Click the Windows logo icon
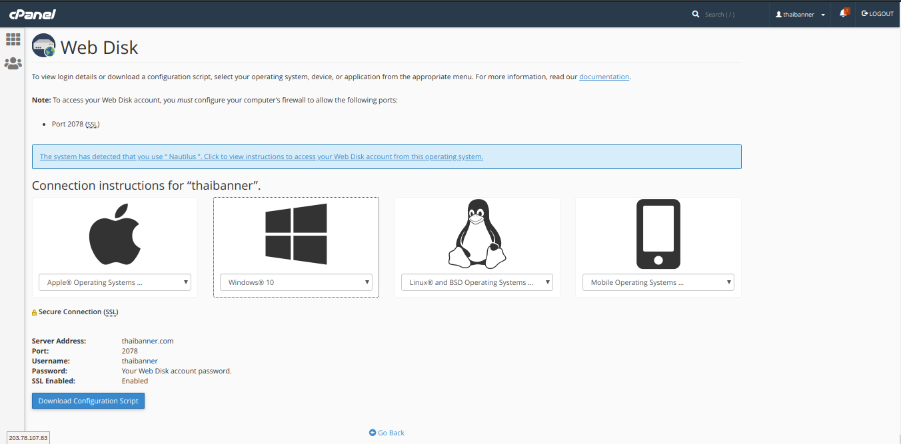 (x=296, y=232)
